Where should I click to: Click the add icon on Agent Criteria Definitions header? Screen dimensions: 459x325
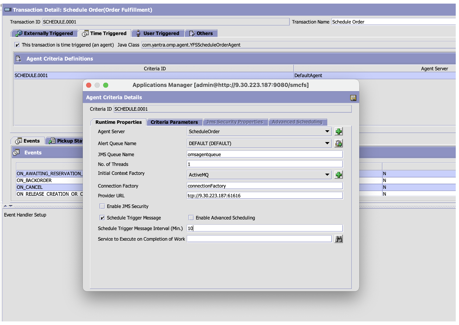click(x=18, y=58)
